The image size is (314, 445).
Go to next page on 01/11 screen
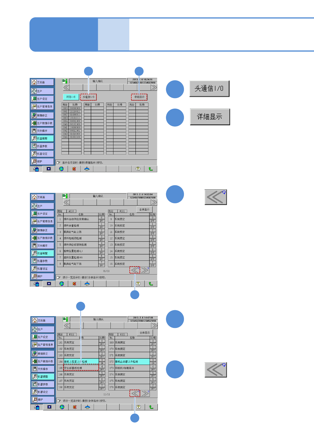pyautogui.click(x=145, y=270)
